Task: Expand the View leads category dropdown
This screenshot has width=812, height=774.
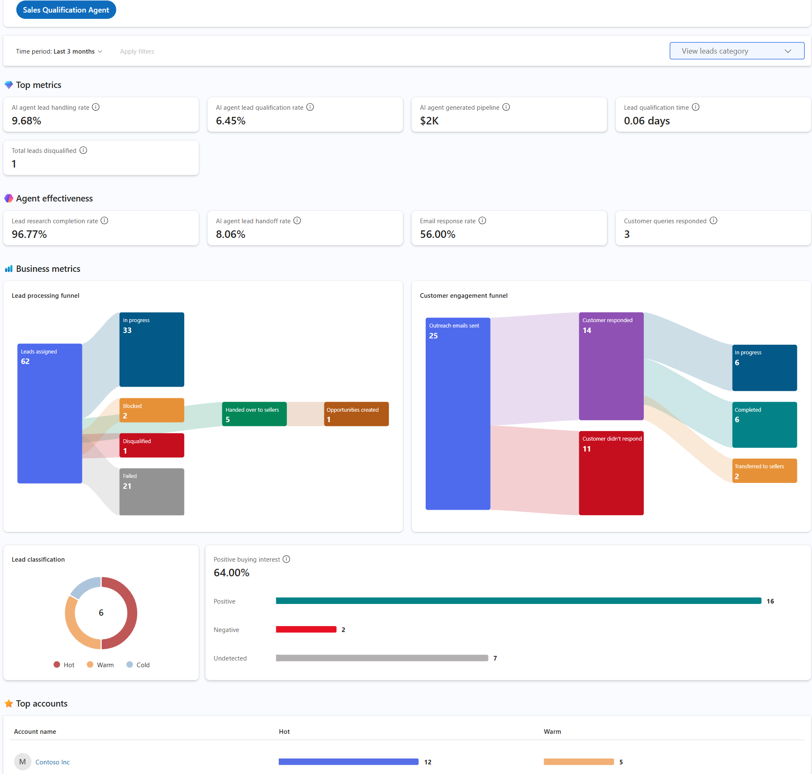Action: 737,51
